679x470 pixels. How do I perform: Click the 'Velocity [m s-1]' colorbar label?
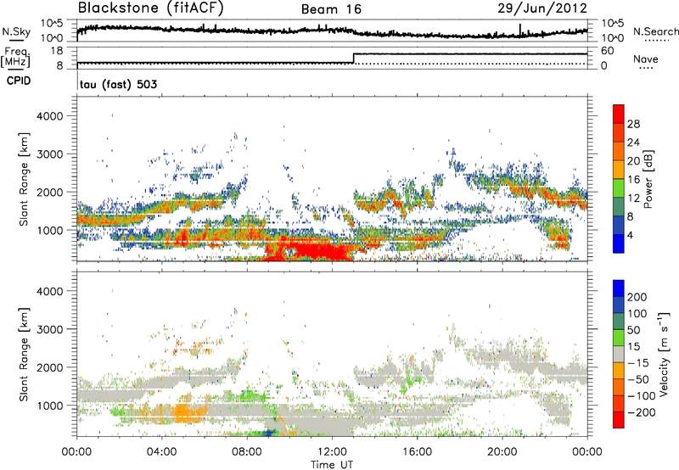click(664, 354)
